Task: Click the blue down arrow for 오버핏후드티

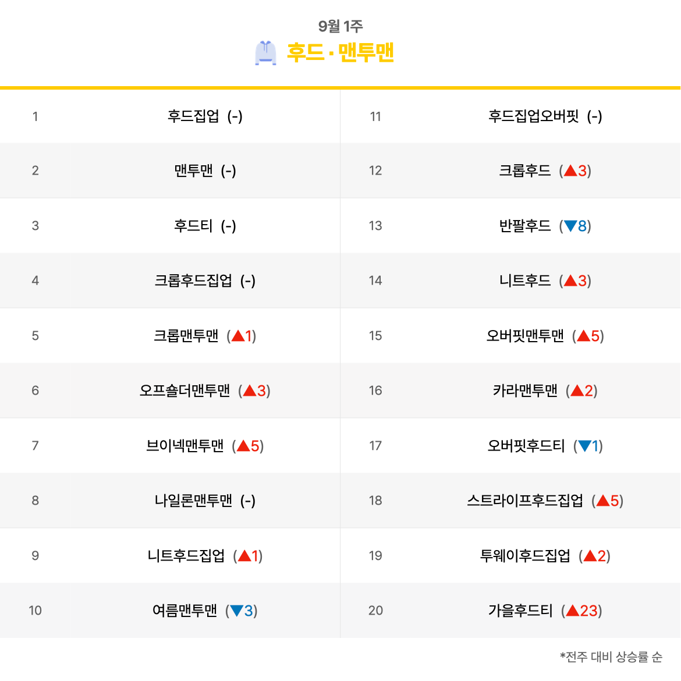Action: pos(584,446)
